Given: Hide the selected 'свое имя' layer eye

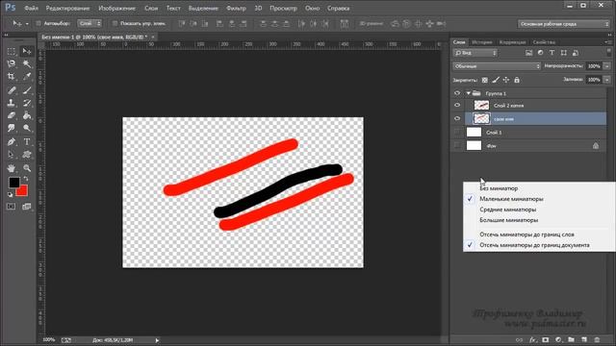Looking at the screenshot, I should point(457,118).
